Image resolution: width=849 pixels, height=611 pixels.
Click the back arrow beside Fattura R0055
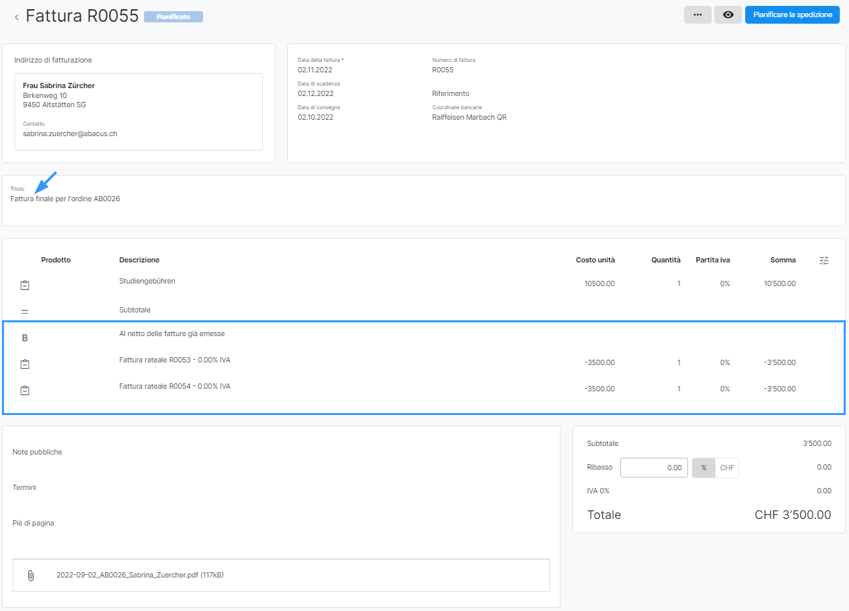tap(16, 17)
